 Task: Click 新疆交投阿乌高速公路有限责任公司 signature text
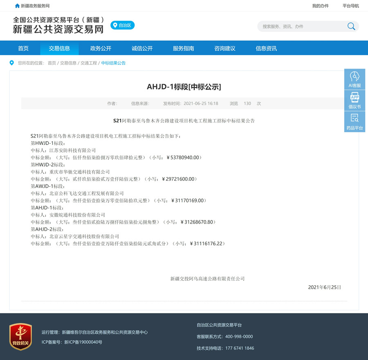[207, 279]
